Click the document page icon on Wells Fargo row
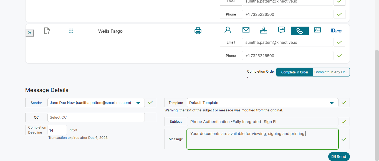 47,31
